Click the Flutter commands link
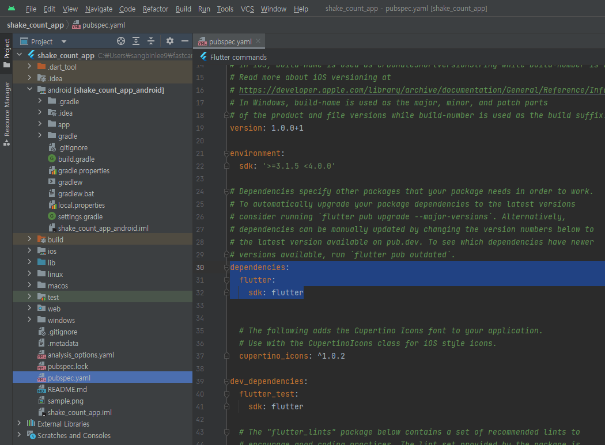 tap(238, 57)
